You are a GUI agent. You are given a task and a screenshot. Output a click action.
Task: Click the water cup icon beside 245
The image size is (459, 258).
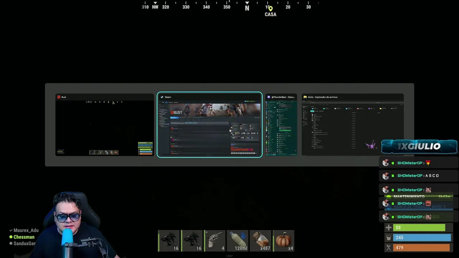(x=389, y=238)
